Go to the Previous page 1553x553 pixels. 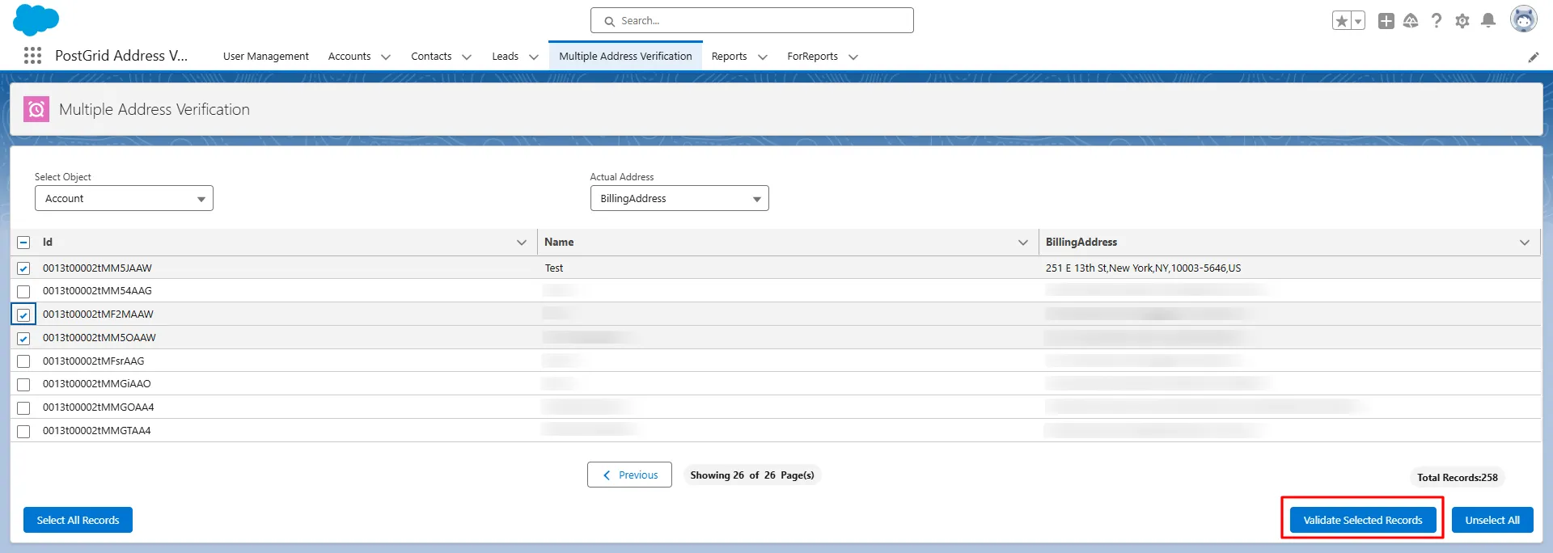coord(629,475)
